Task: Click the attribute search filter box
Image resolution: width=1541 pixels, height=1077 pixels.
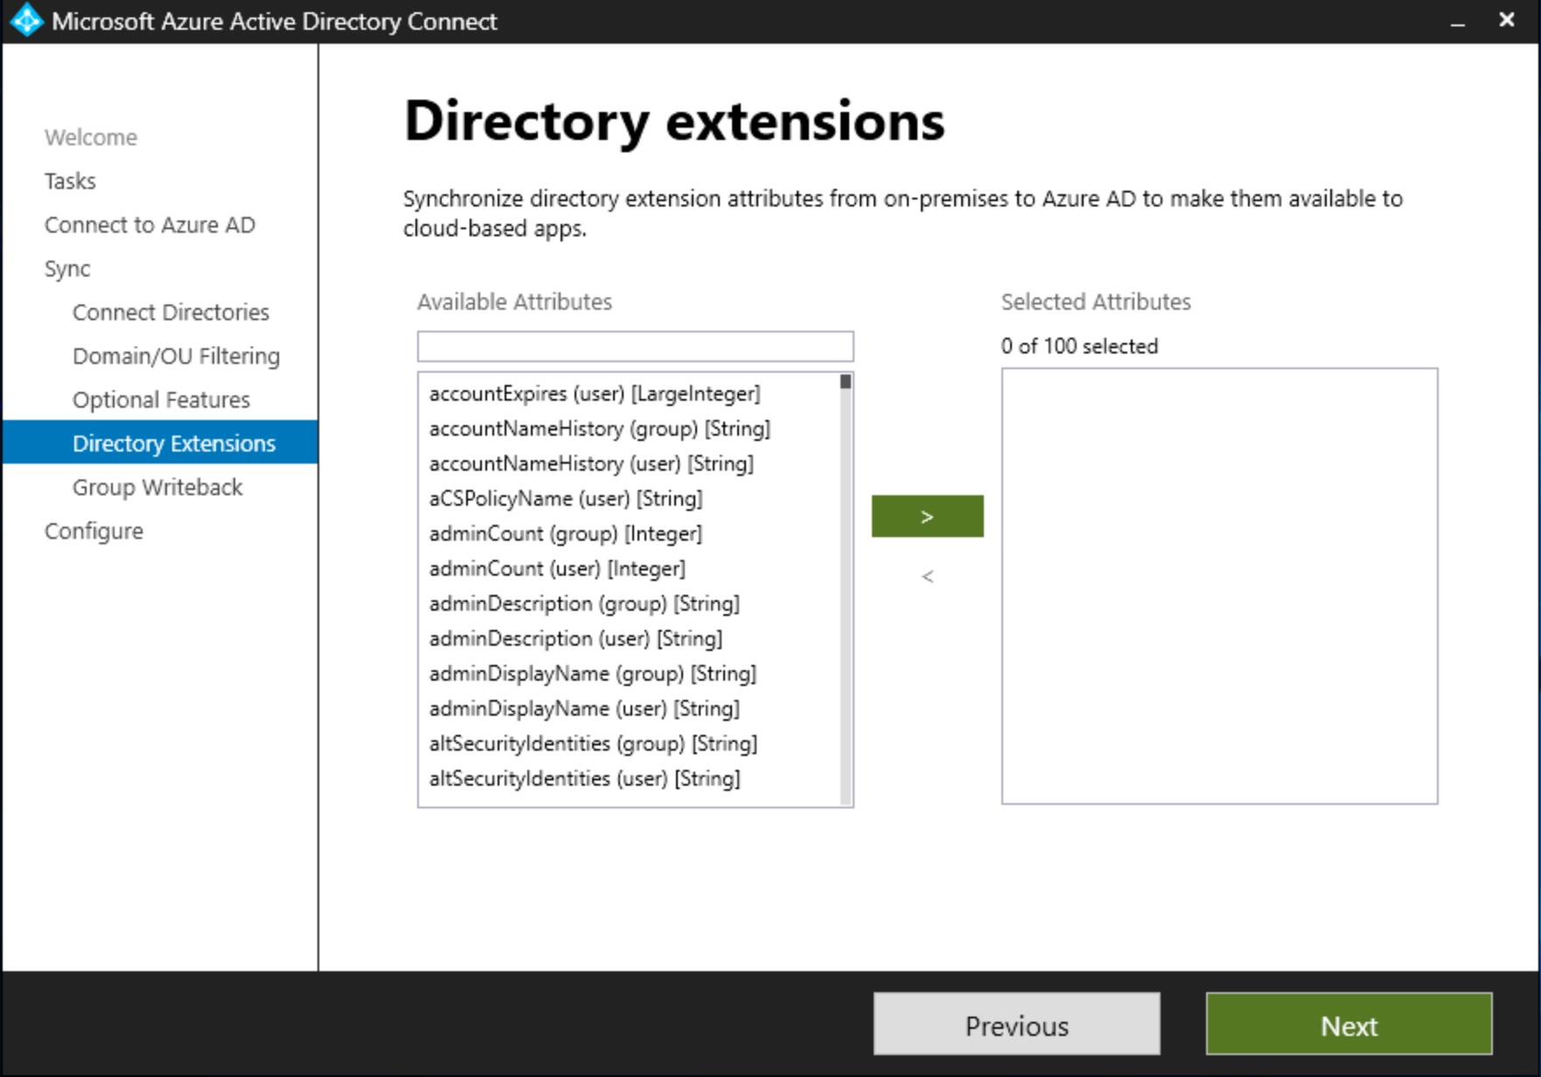Action: coord(635,346)
